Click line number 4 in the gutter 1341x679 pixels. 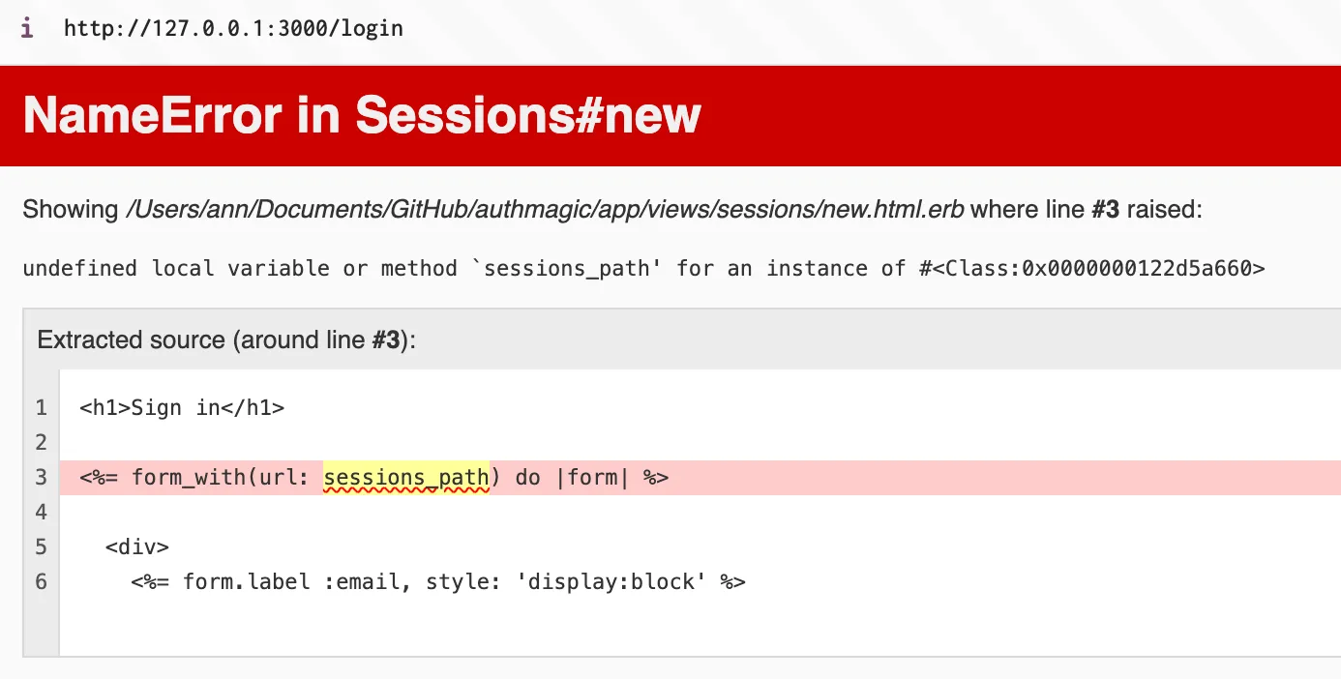click(41, 512)
